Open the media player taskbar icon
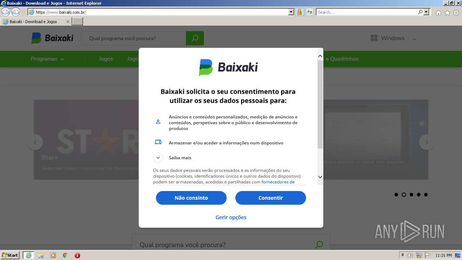Screen dimensions: 462x260 [x=53, y=255]
